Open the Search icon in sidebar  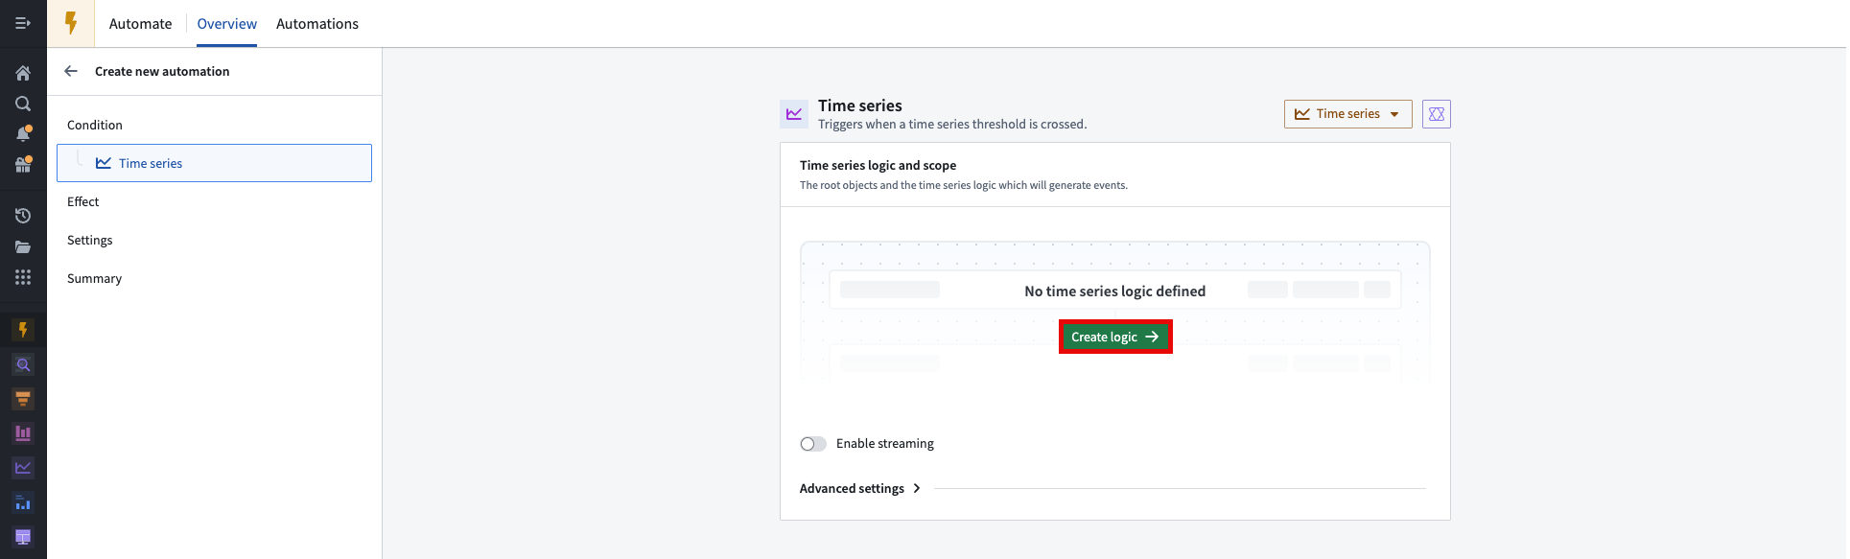tap(23, 104)
